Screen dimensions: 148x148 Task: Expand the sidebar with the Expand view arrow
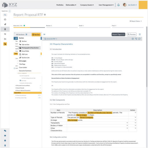coord(10,11)
